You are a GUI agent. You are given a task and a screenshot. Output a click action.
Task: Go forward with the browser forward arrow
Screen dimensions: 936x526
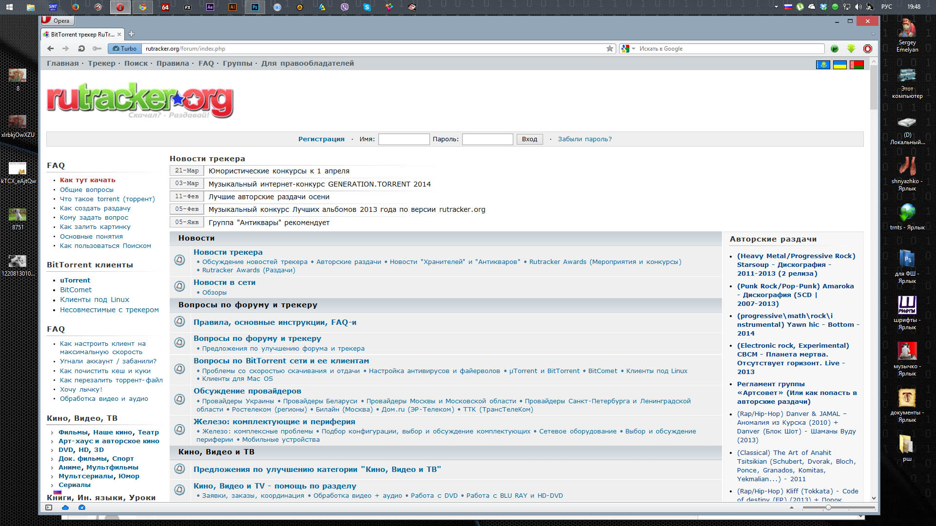(x=65, y=49)
